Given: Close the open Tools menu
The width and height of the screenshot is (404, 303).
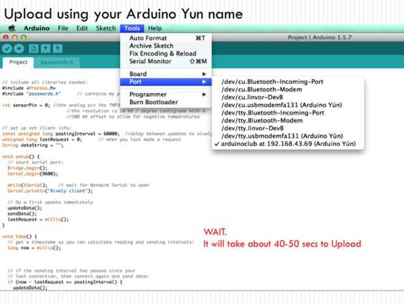Looking at the screenshot, I should (x=132, y=28).
